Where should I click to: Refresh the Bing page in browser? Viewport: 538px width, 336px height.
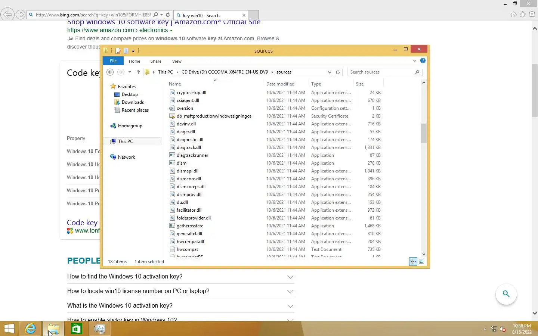coord(168,15)
